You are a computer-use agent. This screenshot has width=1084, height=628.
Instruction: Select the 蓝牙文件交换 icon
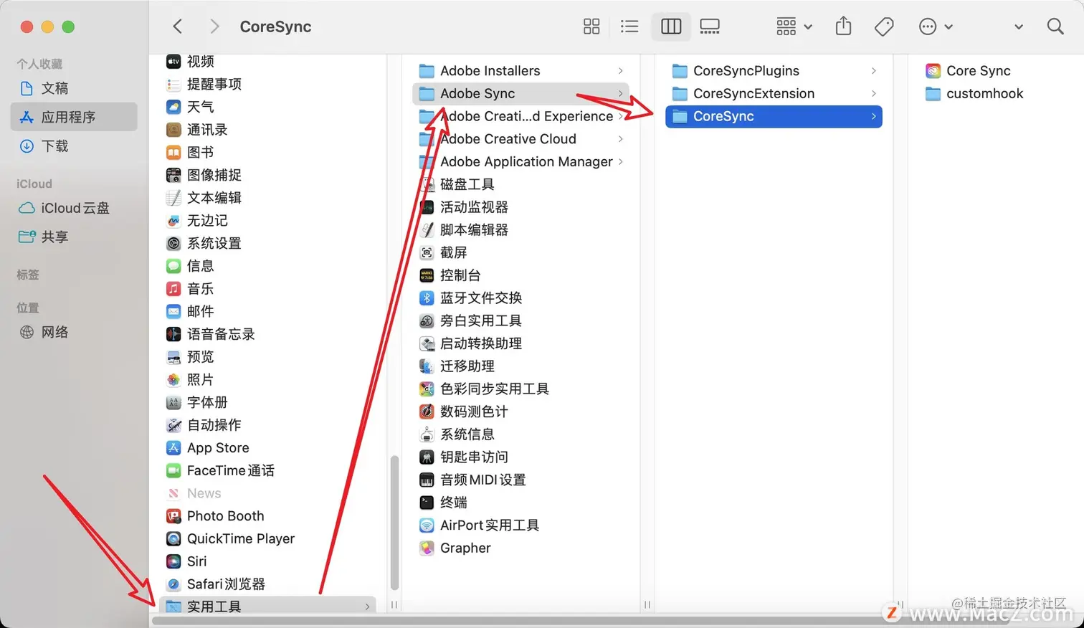[427, 298]
